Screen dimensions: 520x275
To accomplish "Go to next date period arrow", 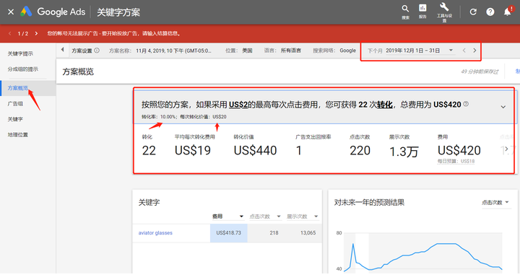I will pyautogui.click(x=474, y=51).
